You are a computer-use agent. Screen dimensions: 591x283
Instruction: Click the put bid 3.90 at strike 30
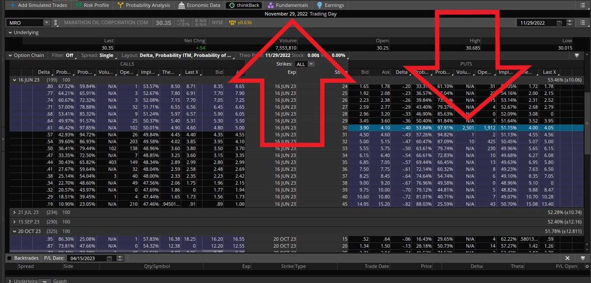pos(363,127)
